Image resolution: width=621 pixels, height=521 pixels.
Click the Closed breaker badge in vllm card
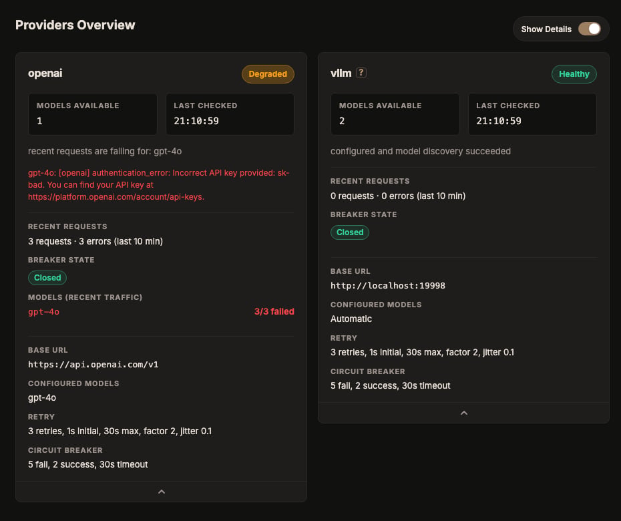click(x=350, y=232)
